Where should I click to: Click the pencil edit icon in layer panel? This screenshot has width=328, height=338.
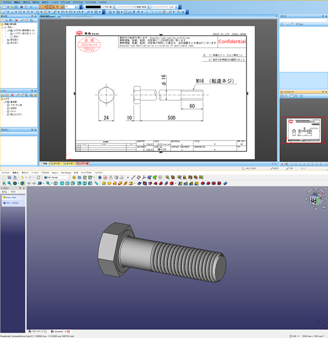(17, 95)
